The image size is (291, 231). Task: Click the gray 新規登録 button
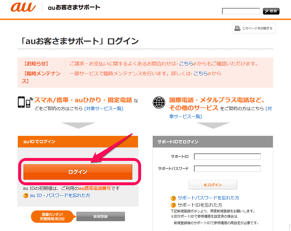pos(101,216)
